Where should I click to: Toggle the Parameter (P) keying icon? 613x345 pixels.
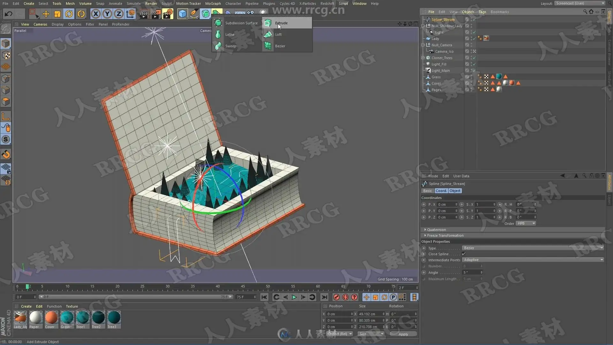(x=393, y=297)
